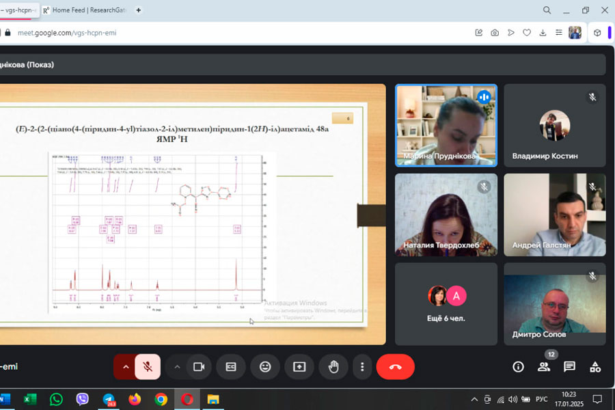Viewport: 615px width, 410px height.
Task: Click the slide title 'ЯМР 1H'
Action: 172,139
